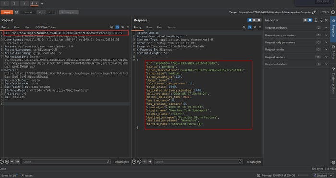
Task: Jump to previous request search match
Action: tap(12, 162)
